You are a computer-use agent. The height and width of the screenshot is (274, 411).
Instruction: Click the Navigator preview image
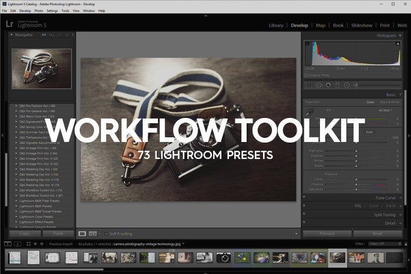[42, 69]
